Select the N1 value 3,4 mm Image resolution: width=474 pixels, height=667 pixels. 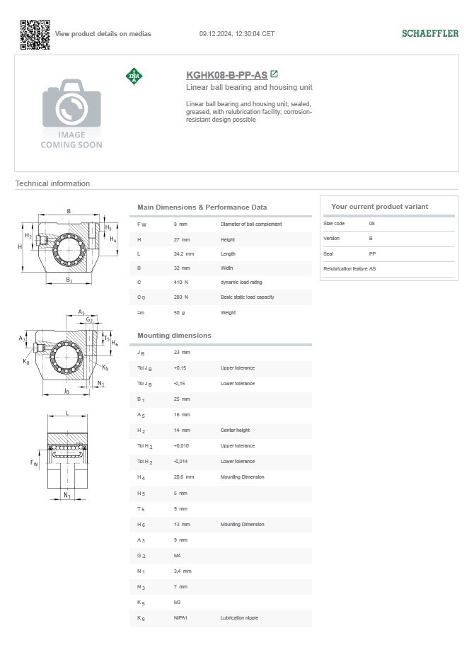tap(183, 571)
